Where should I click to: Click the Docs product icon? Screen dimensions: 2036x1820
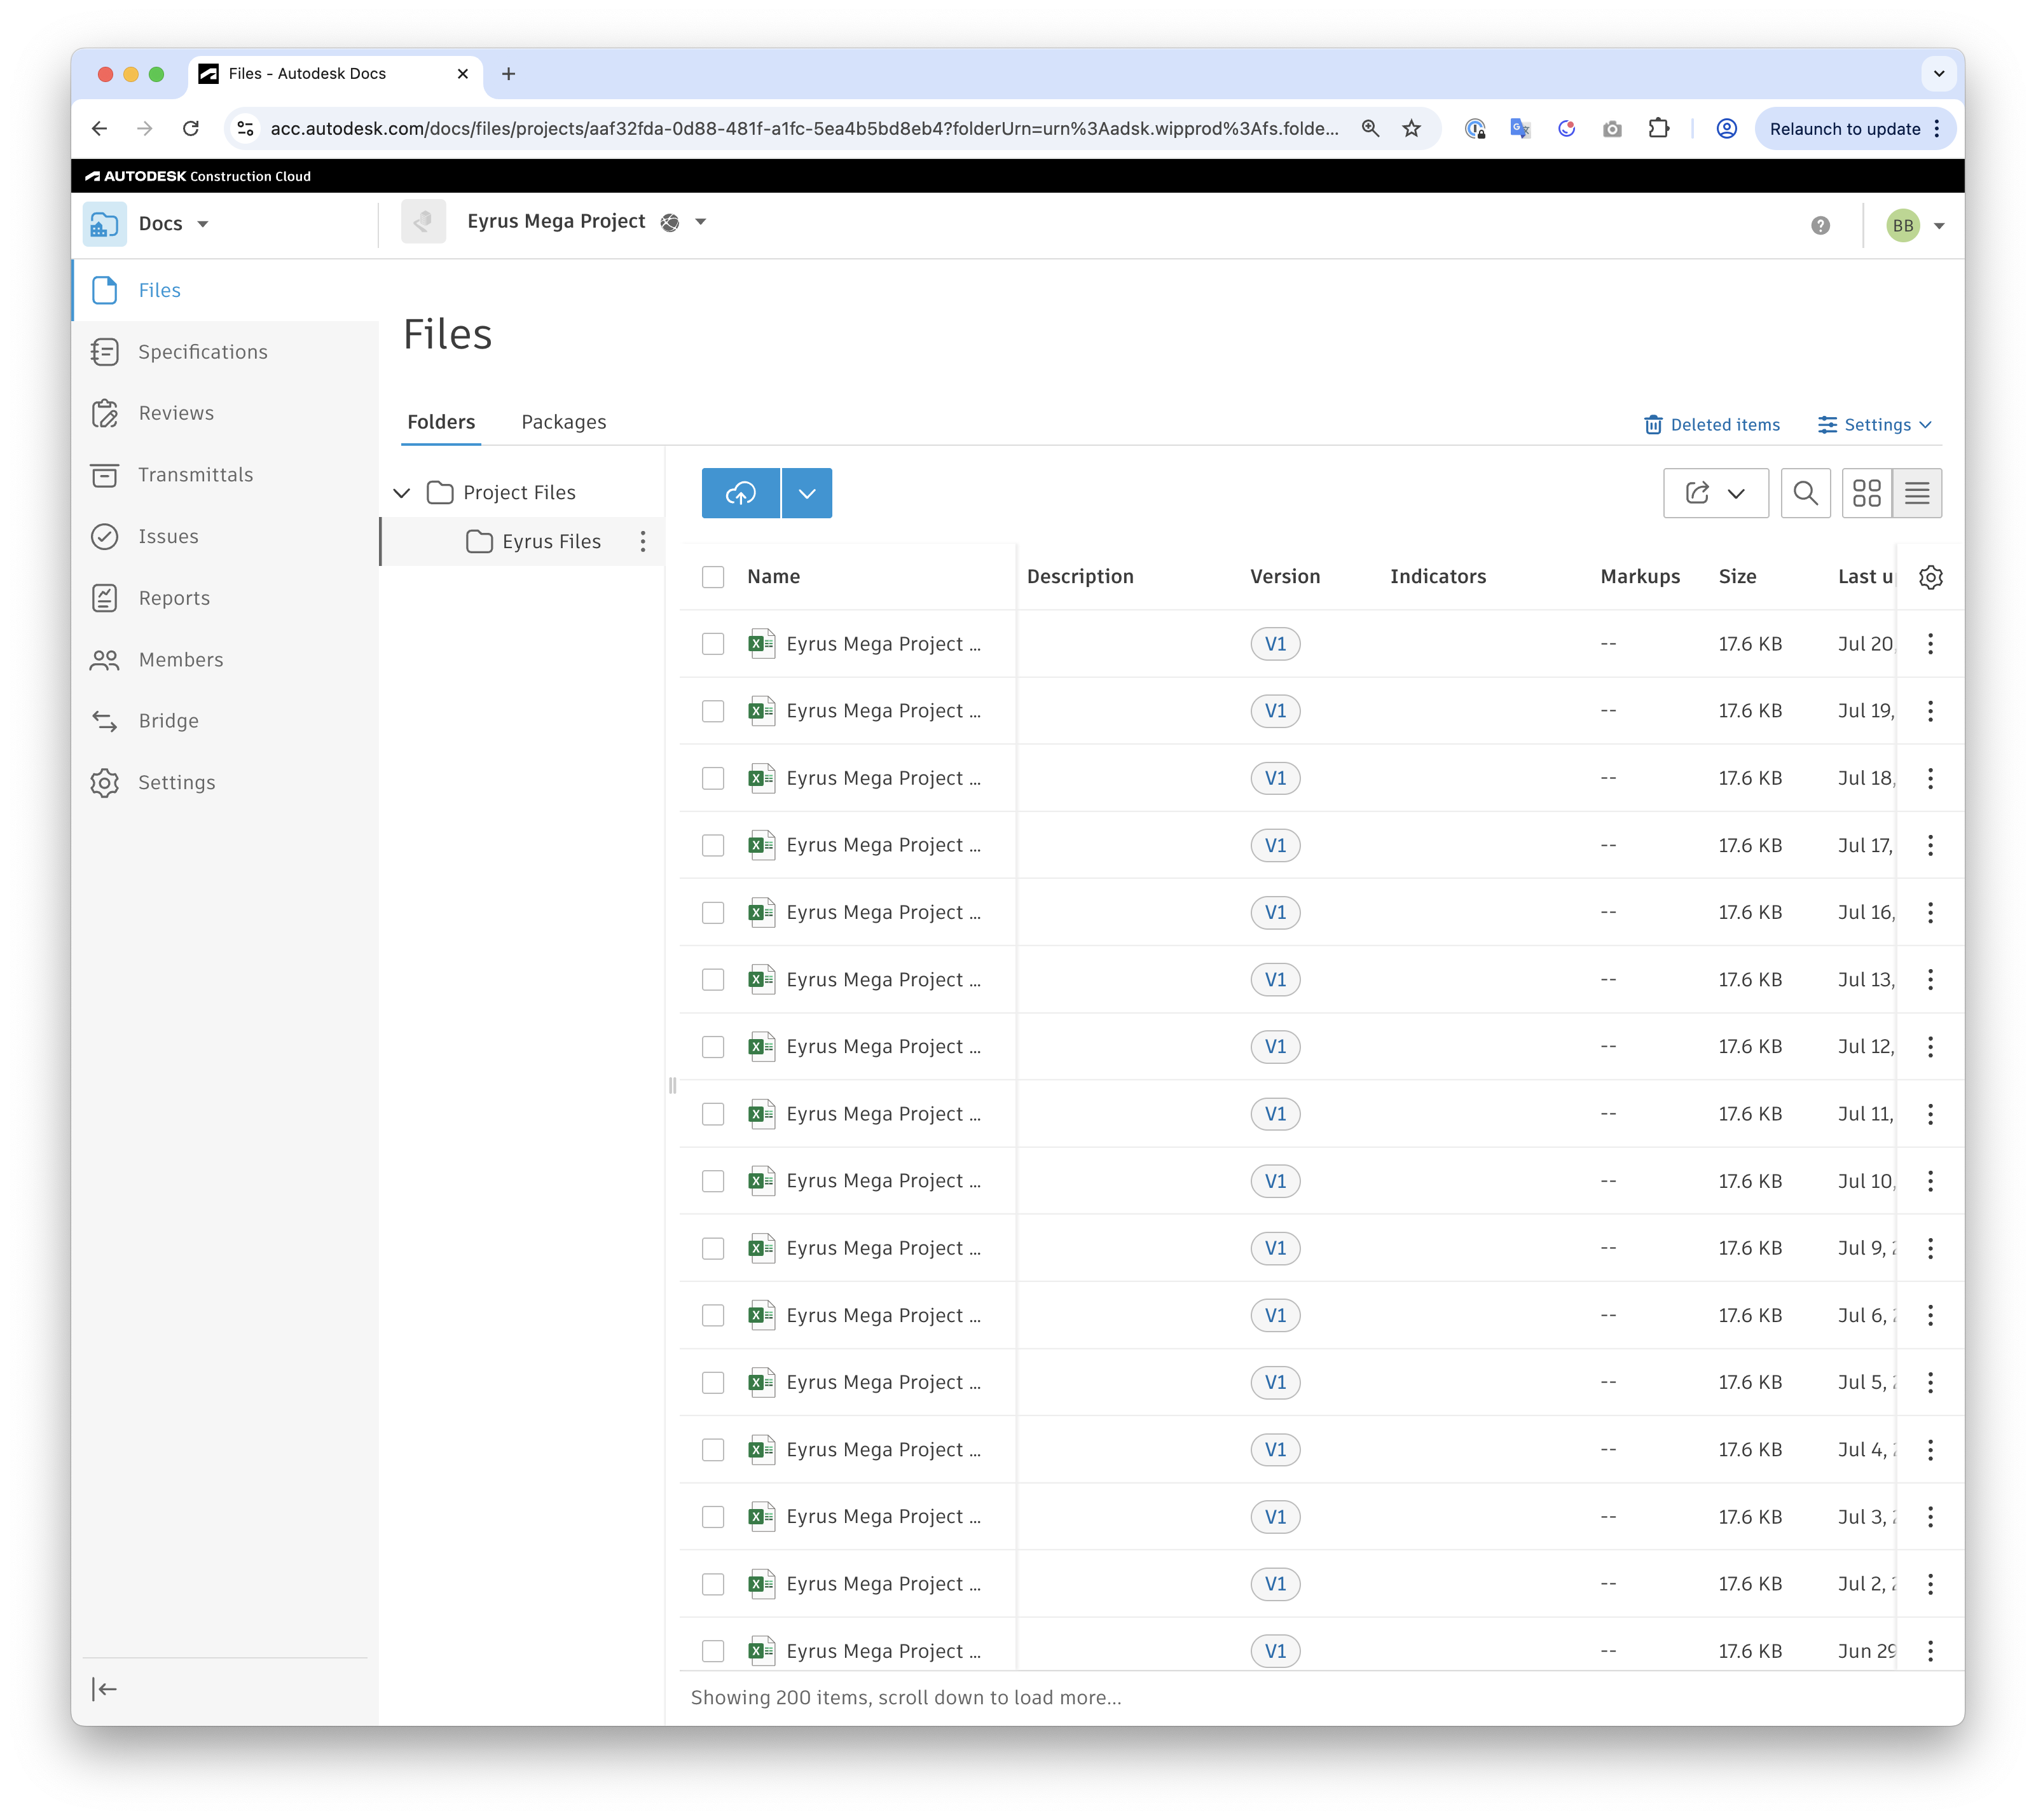click(104, 224)
